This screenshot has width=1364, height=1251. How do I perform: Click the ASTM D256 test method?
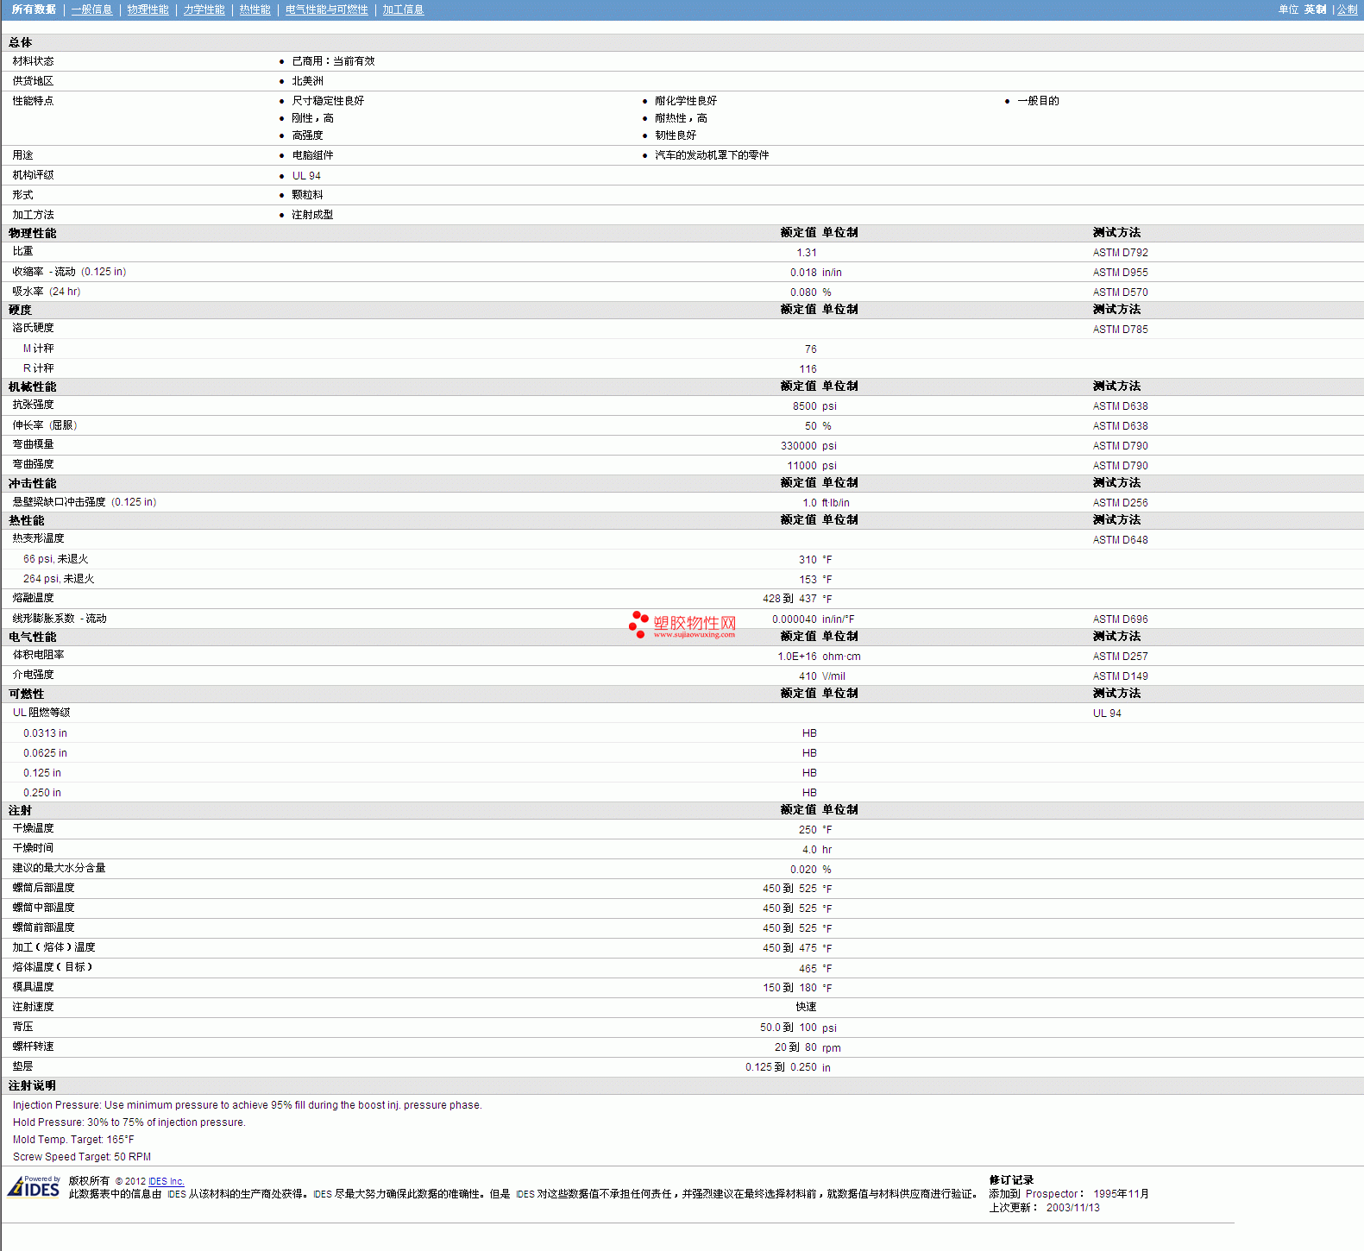(x=1120, y=503)
